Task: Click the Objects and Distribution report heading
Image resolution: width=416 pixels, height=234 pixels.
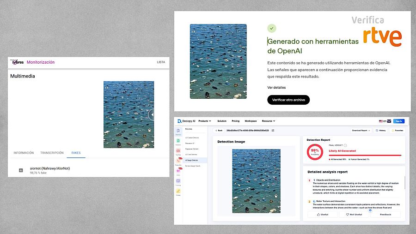Action: (x=328, y=180)
